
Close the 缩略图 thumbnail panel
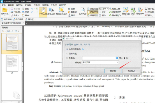(x=20, y=27)
